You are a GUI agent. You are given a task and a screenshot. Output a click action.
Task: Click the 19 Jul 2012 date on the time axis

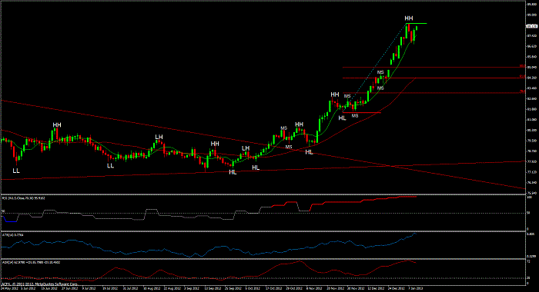(109, 289)
